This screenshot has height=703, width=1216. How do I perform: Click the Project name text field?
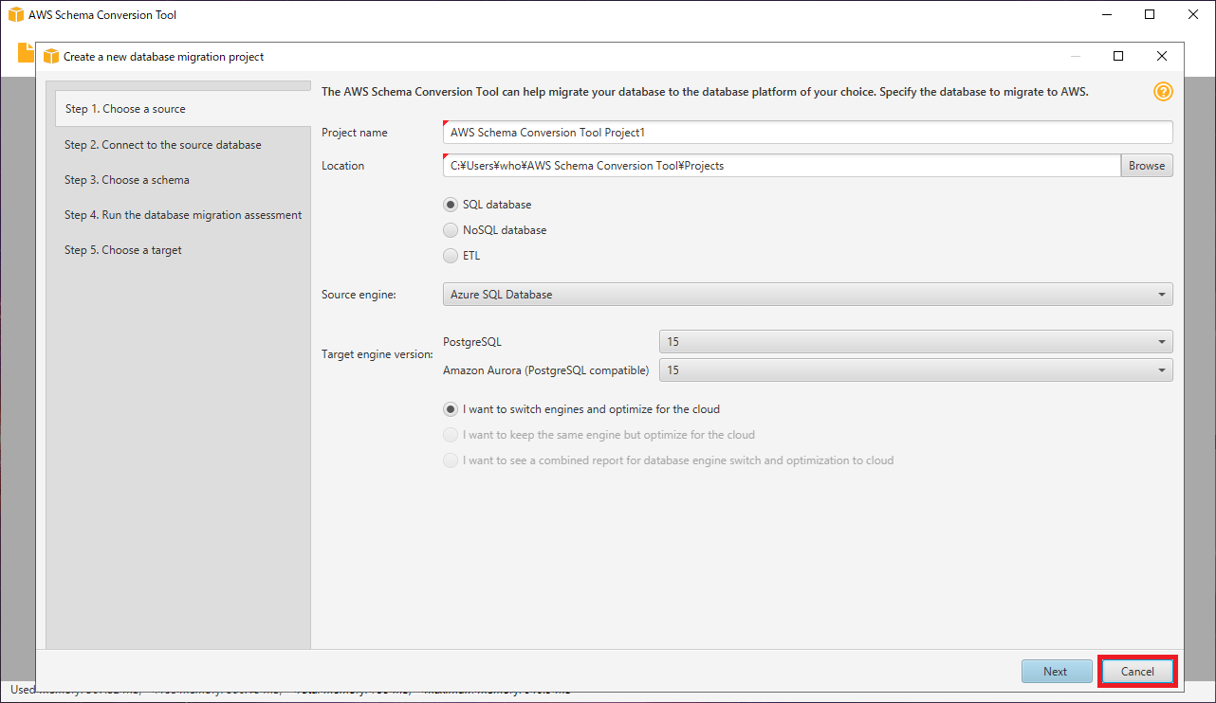click(x=807, y=134)
